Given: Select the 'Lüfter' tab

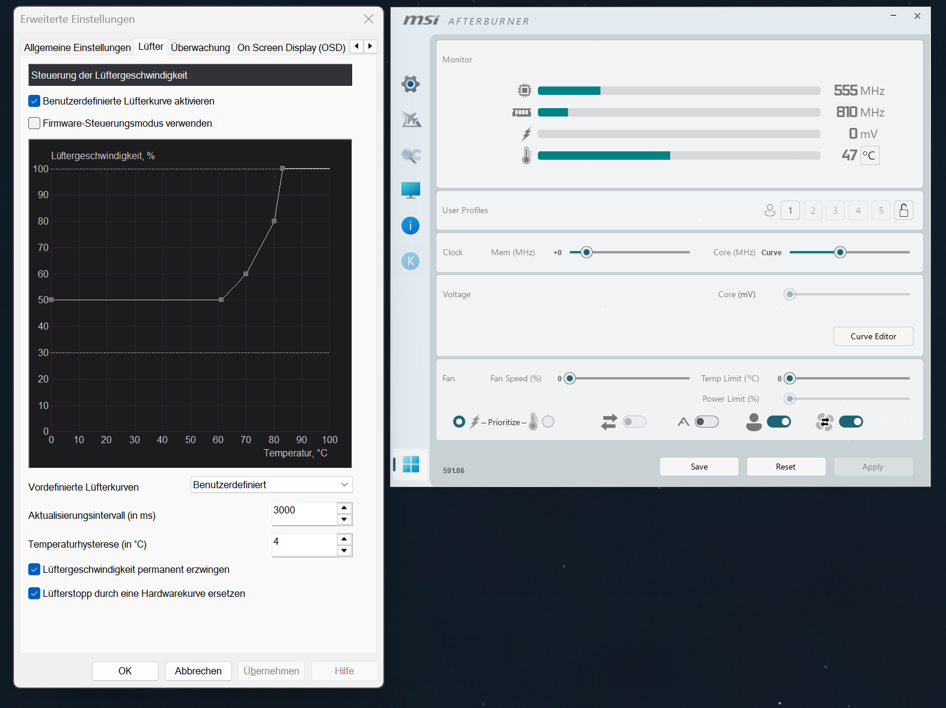Looking at the screenshot, I should coord(151,46).
